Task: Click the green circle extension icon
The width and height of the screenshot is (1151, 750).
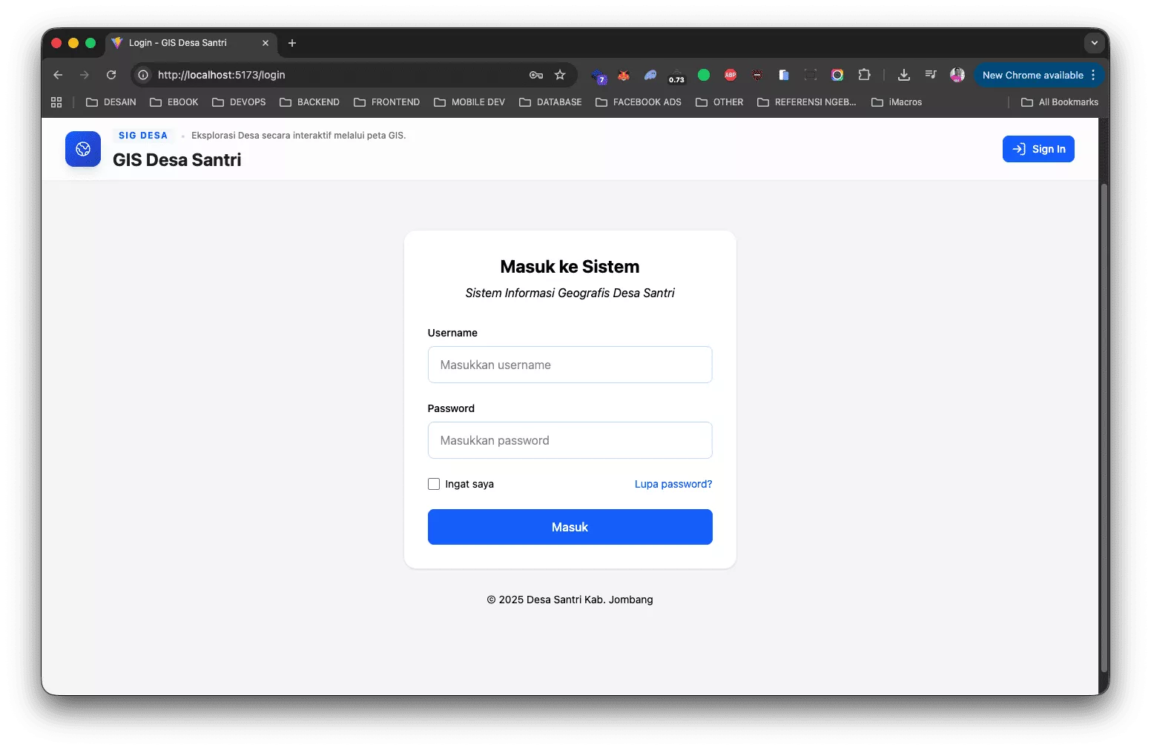Action: 704,75
